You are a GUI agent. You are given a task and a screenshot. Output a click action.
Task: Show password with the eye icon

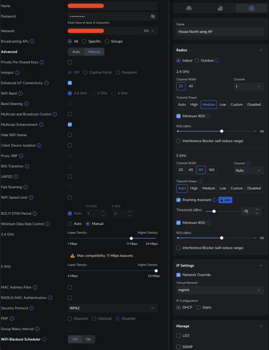click(153, 16)
